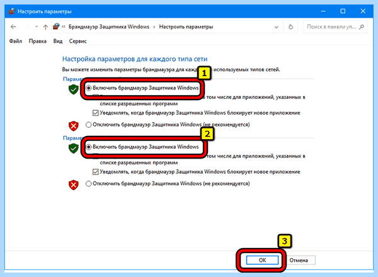This screenshot has width=378, height=277.
Task: Select second 'Отключить брандмауэр' radio button
Action: 89,184
